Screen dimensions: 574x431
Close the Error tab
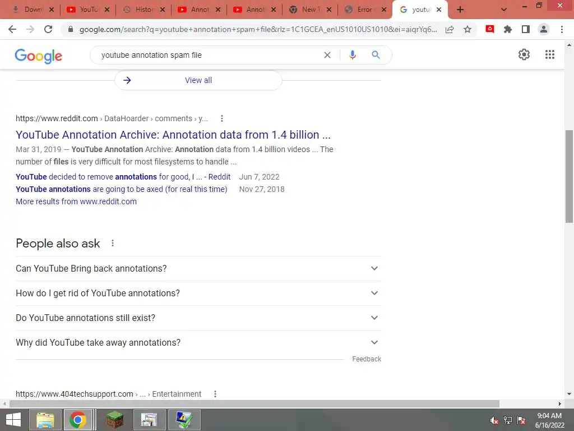tap(383, 10)
